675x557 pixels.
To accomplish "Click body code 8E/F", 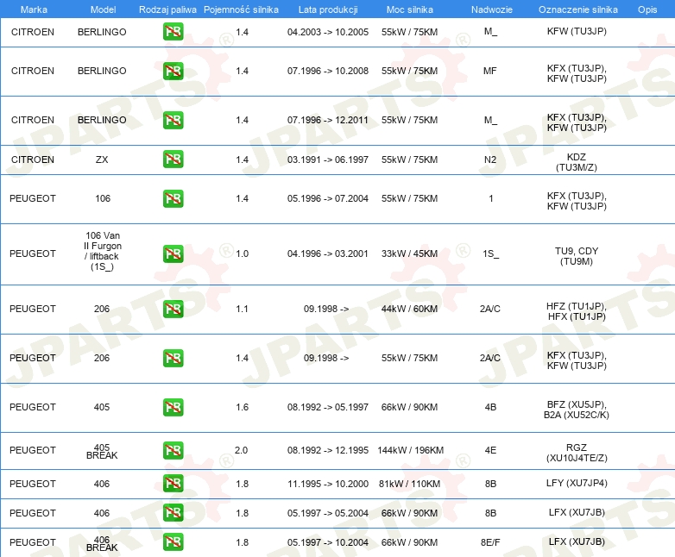I will pyautogui.click(x=490, y=542).
